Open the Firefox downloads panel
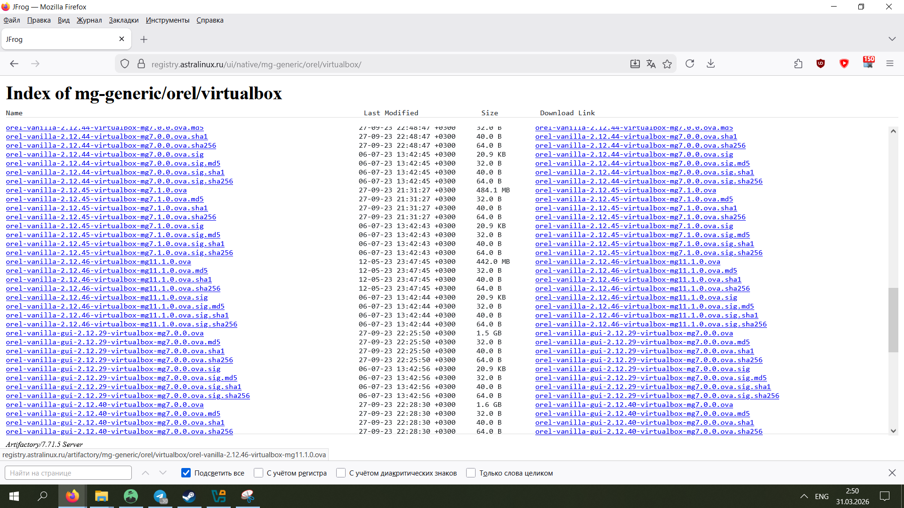The width and height of the screenshot is (904, 508). (x=711, y=64)
